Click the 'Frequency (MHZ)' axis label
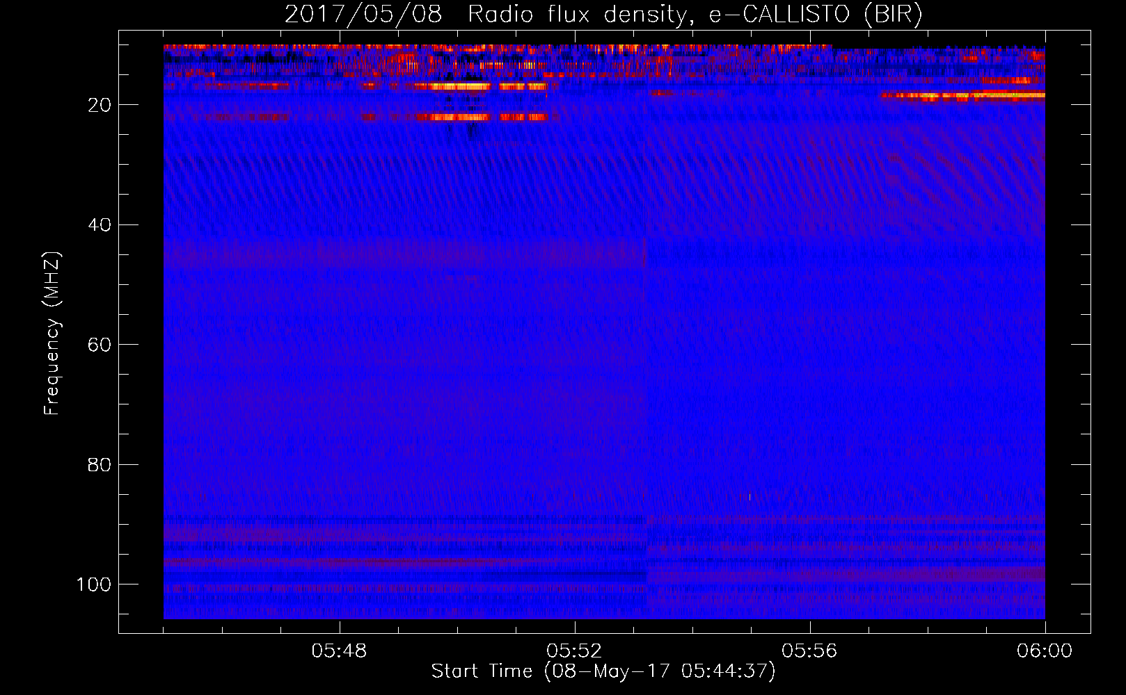The width and height of the screenshot is (1126, 695). tap(52, 333)
